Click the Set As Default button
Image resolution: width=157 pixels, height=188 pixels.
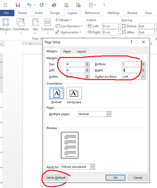coord(56,178)
